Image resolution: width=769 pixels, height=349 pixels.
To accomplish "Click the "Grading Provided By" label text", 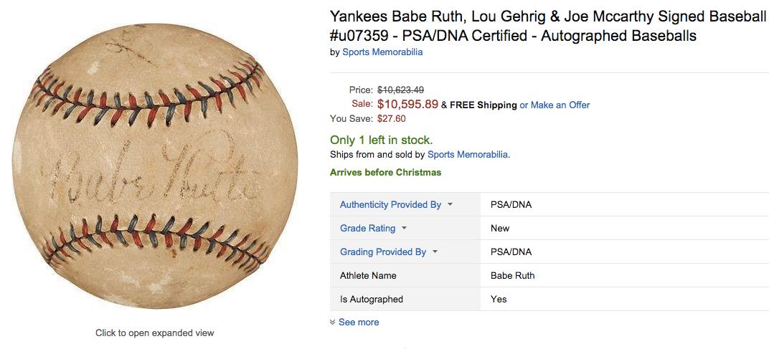I will (382, 252).
